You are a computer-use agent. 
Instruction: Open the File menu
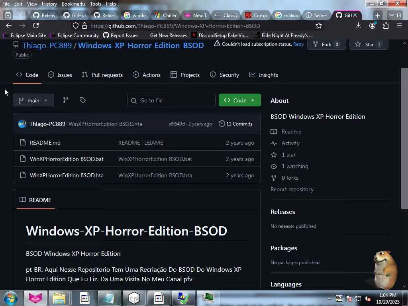click(x=6, y=4)
